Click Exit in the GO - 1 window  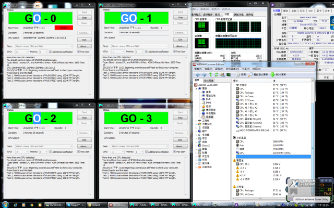coord(180,40)
